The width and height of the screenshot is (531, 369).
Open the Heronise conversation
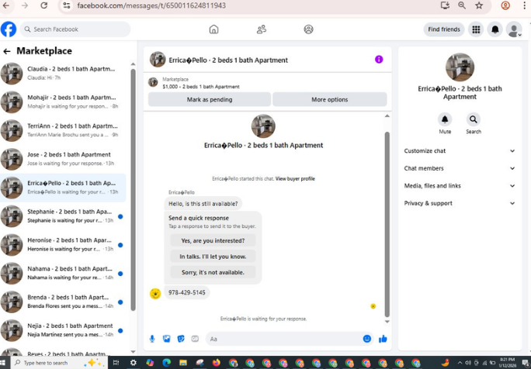pos(63,245)
